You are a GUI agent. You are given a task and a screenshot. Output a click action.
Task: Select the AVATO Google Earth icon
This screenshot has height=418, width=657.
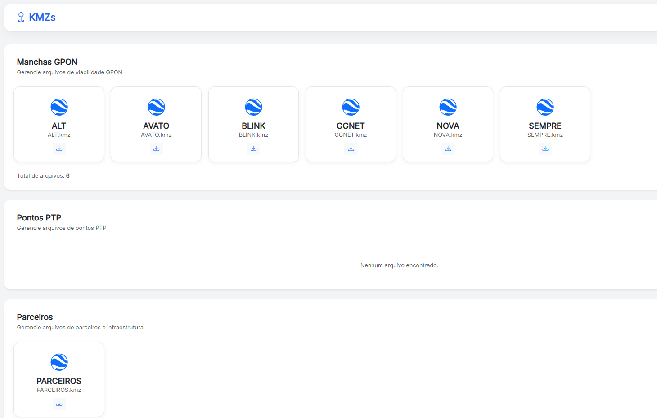[x=156, y=107]
